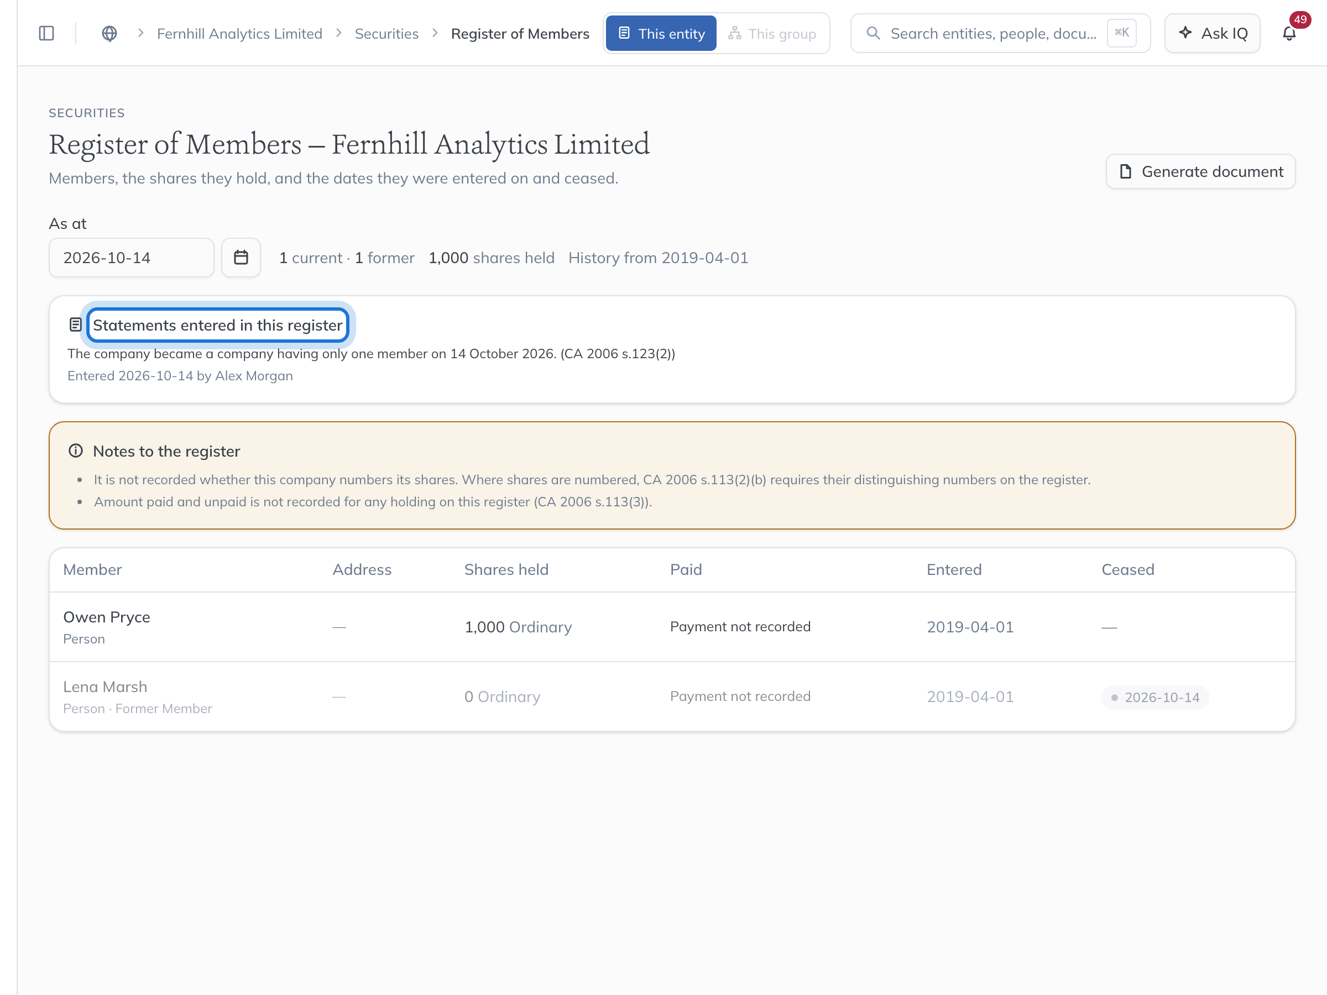
Task: Click the Notes info circle icon
Action: pos(76,451)
